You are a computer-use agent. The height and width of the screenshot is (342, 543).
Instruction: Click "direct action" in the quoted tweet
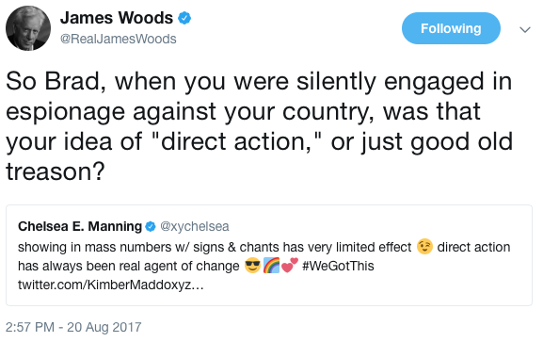coord(473,247)
